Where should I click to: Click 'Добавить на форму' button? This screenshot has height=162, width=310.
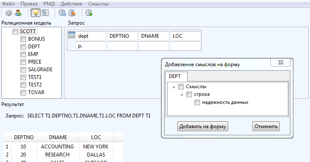point(203,126)
